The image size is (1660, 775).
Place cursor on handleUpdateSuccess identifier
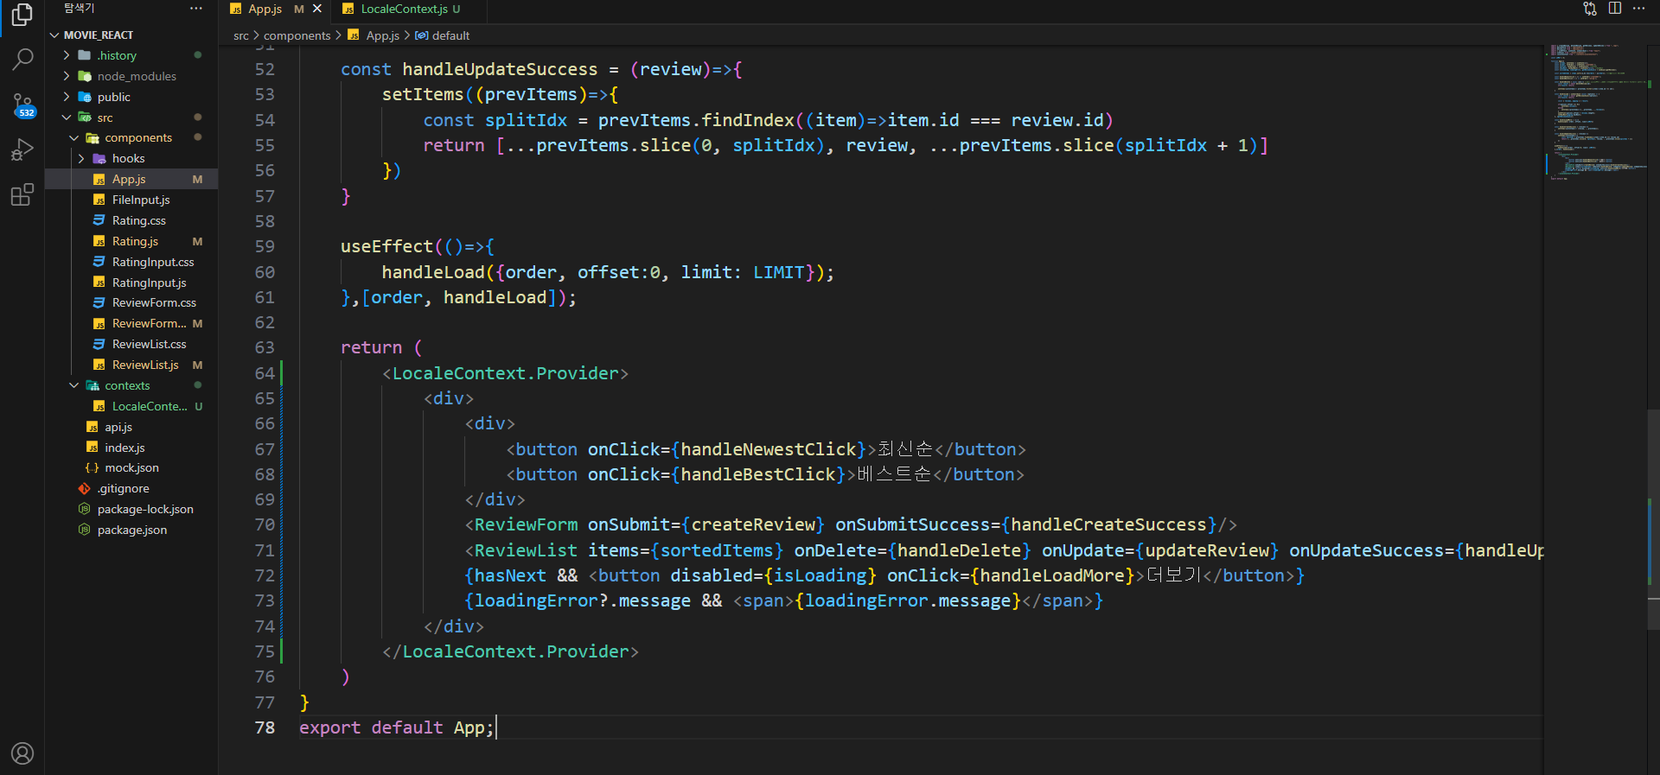(500, 69)
